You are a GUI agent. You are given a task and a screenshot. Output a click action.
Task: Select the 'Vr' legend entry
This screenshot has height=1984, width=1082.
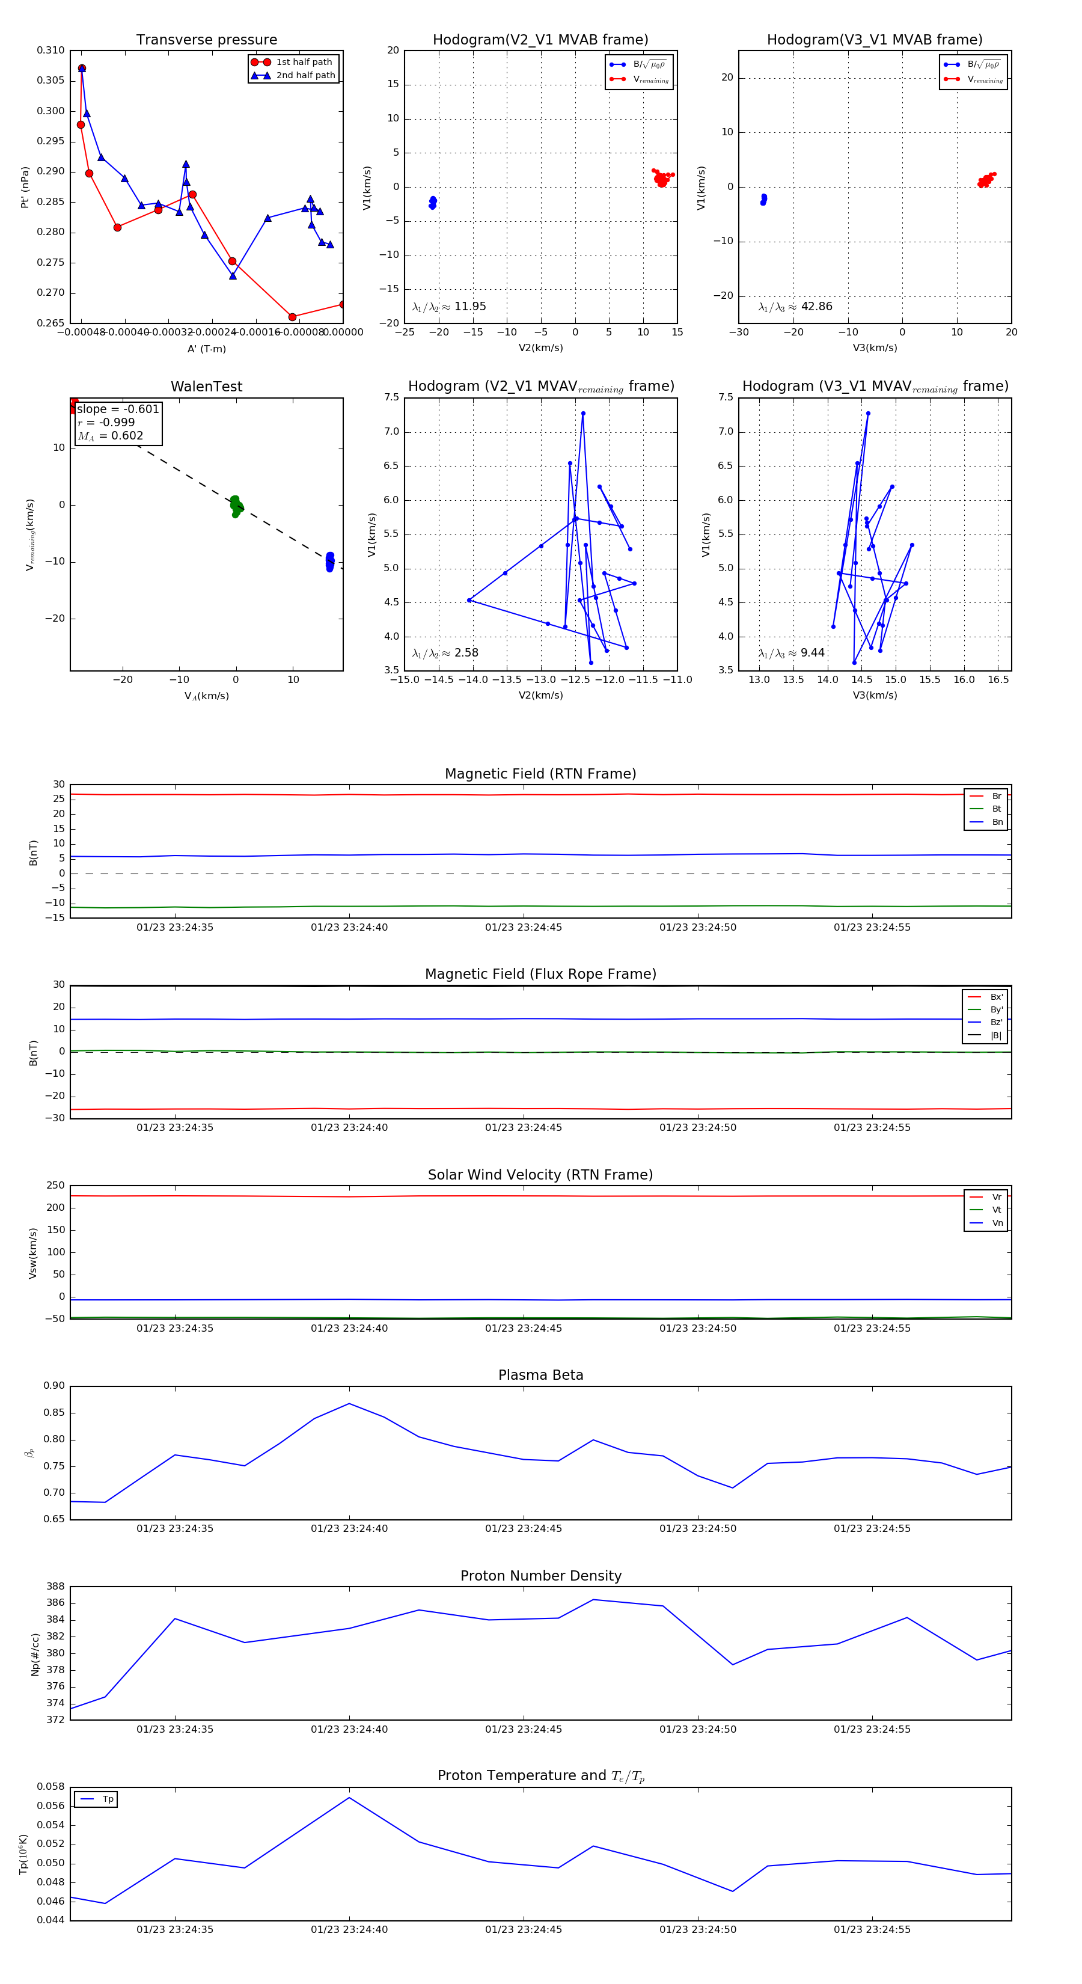coord(986,1197)
